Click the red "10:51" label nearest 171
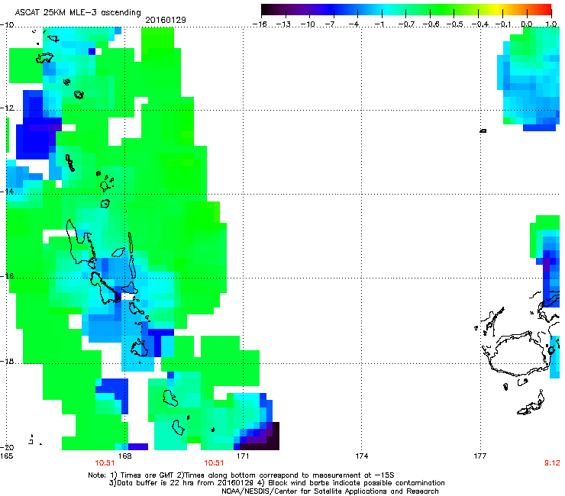This screenshot has width=565, height=496. (214, 463)
